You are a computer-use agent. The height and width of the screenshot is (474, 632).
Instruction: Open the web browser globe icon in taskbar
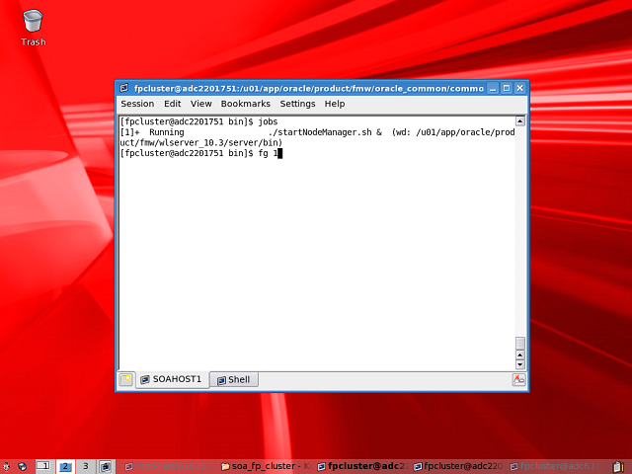23,466
